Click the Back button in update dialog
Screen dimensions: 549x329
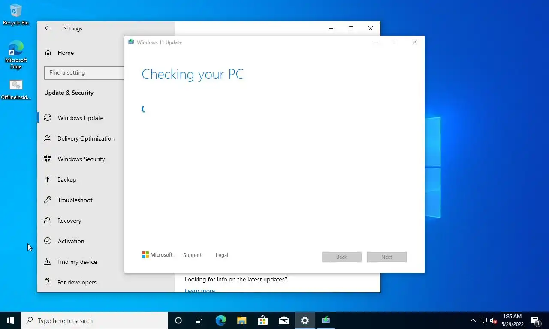click(x=342, y=257)
